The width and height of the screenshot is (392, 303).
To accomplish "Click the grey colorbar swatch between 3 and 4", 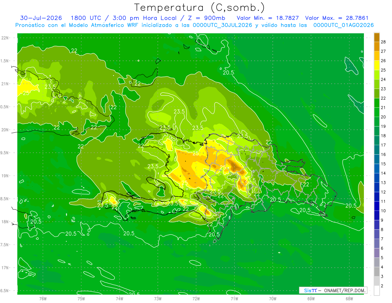I will [377, 272].
